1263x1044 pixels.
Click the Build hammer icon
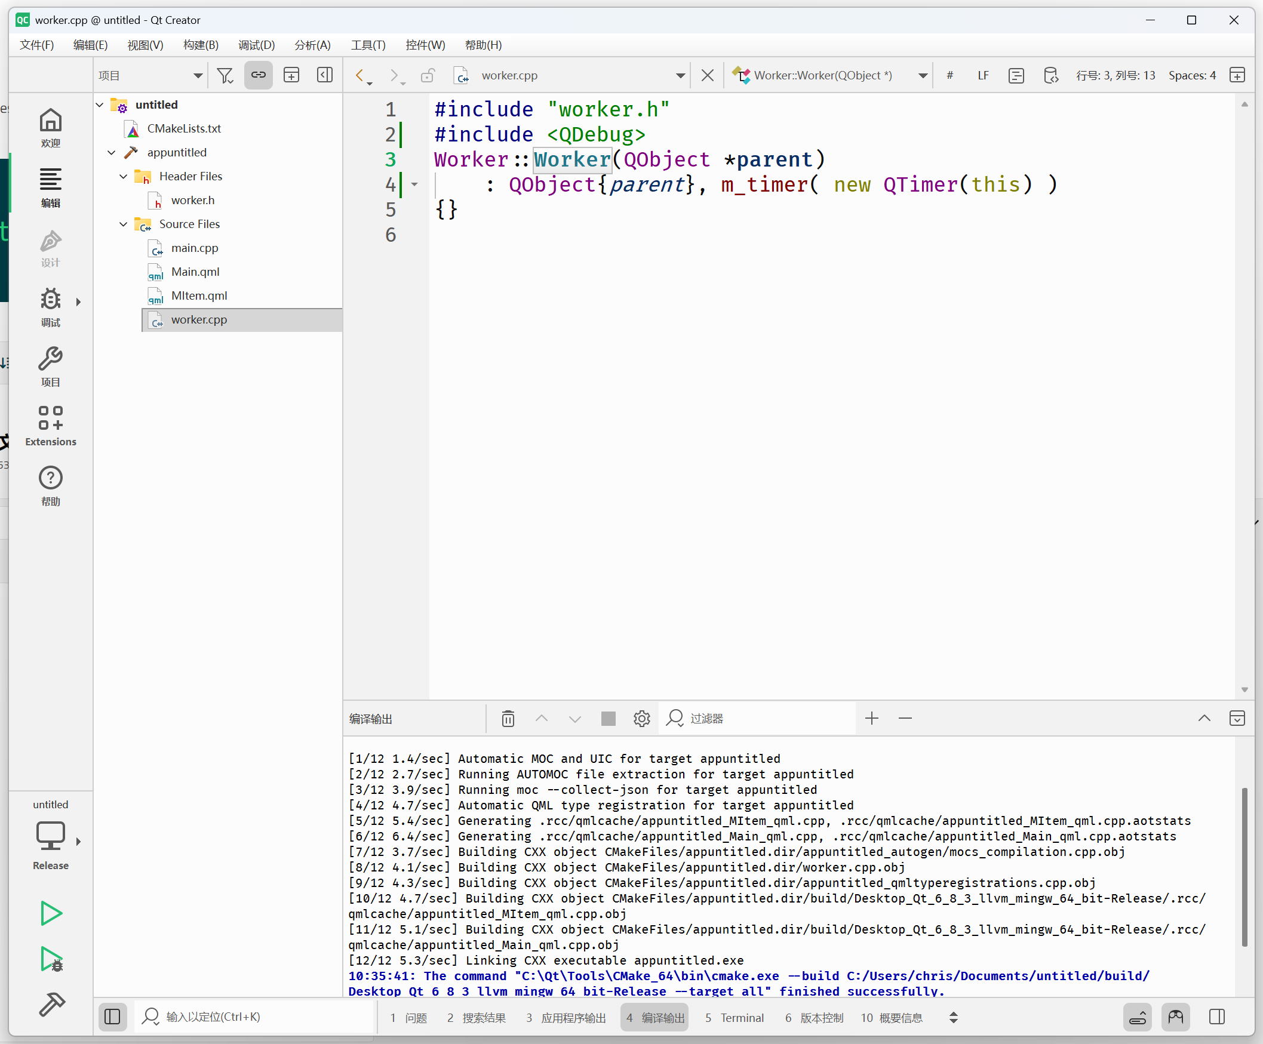(x=51, y=1005)
